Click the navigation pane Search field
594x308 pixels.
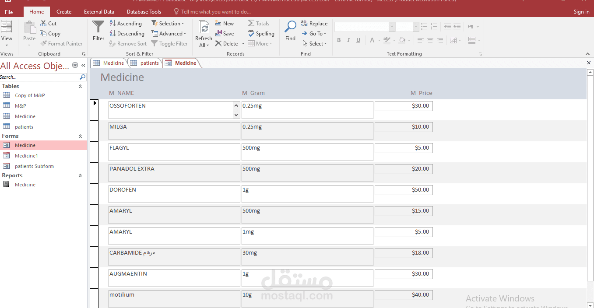click(39, 77)
